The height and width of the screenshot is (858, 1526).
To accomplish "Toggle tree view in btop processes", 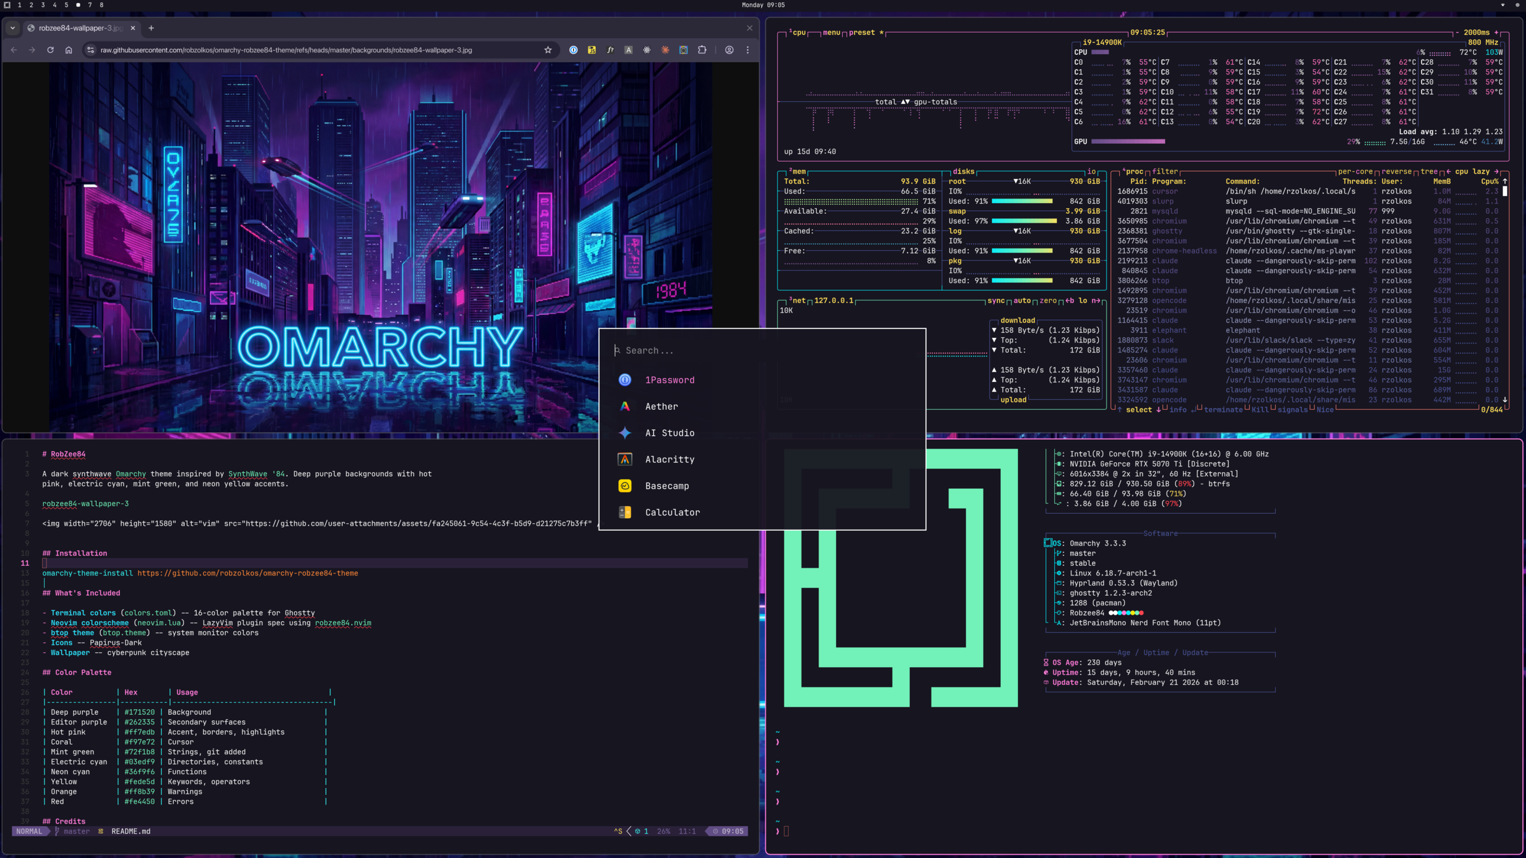I will [x=1429, y=171].
